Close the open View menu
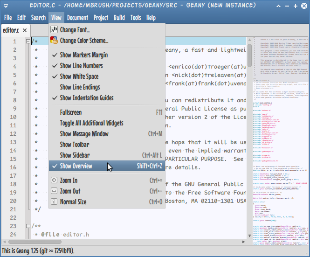Image resolution: width=310 pixels, height=257 pixels. tap(56, 18)
